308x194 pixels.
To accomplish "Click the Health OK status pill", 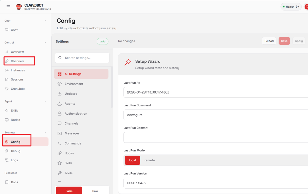I will click(x=291, y=7).
